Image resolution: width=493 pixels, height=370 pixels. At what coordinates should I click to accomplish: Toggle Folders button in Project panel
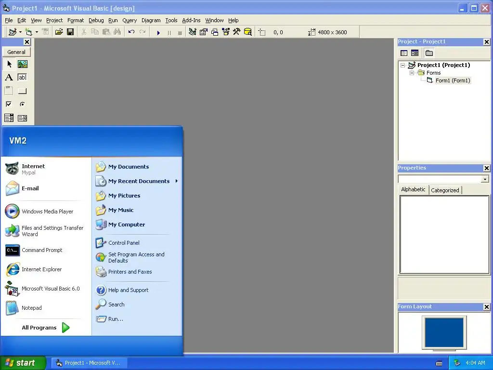tap(429, 53)
